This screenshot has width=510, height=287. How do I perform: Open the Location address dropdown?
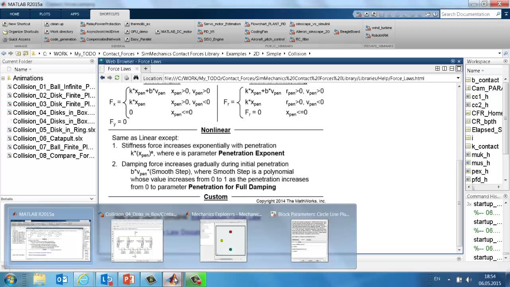(458, 78)
